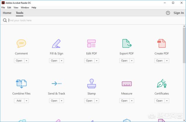Click Add button under Combine Files
This screenshot has width=186, height=122.
click(19, 101)
